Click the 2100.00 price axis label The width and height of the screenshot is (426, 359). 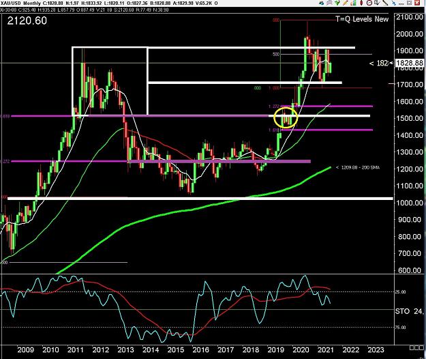[410, 17]
